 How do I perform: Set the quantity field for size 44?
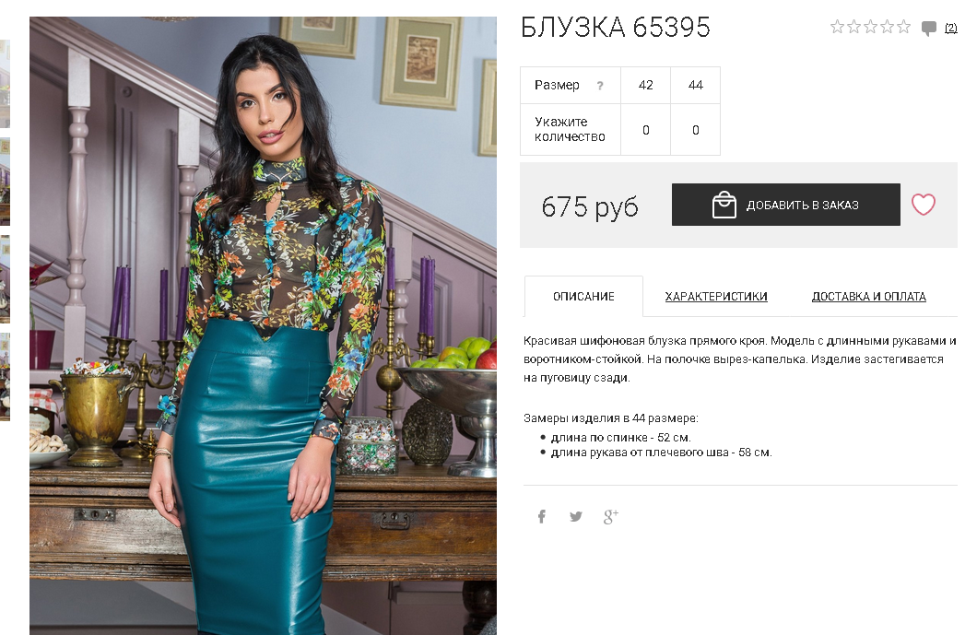695,130
